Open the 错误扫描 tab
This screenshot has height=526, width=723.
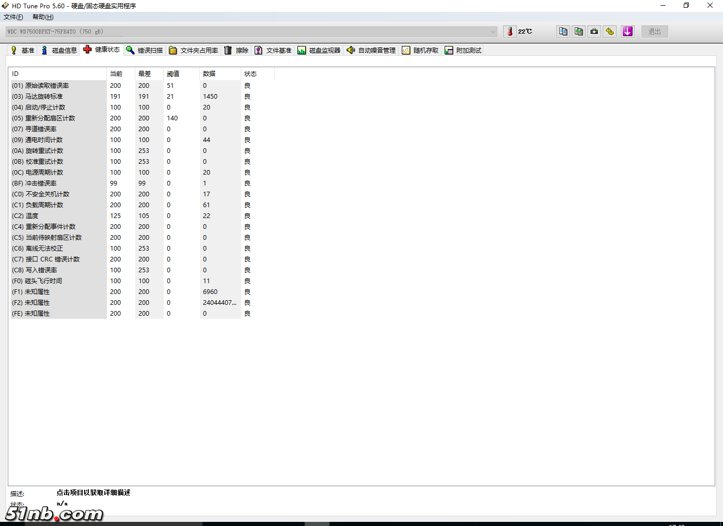[145, 50]
